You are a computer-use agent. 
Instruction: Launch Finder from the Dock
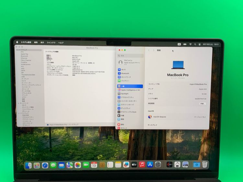point(29,166)
